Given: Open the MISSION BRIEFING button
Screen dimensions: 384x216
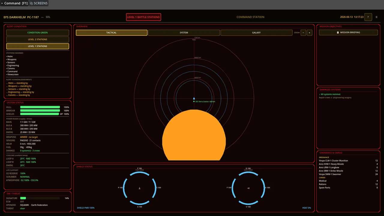Looking at the screenshot, I should [x=348, y=32].
